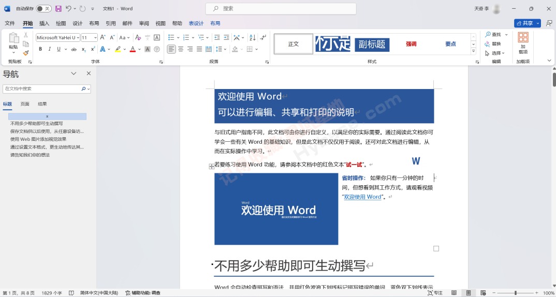Click the Save icon in title bar
Screen dimensions: 556x297
point(58,8)
